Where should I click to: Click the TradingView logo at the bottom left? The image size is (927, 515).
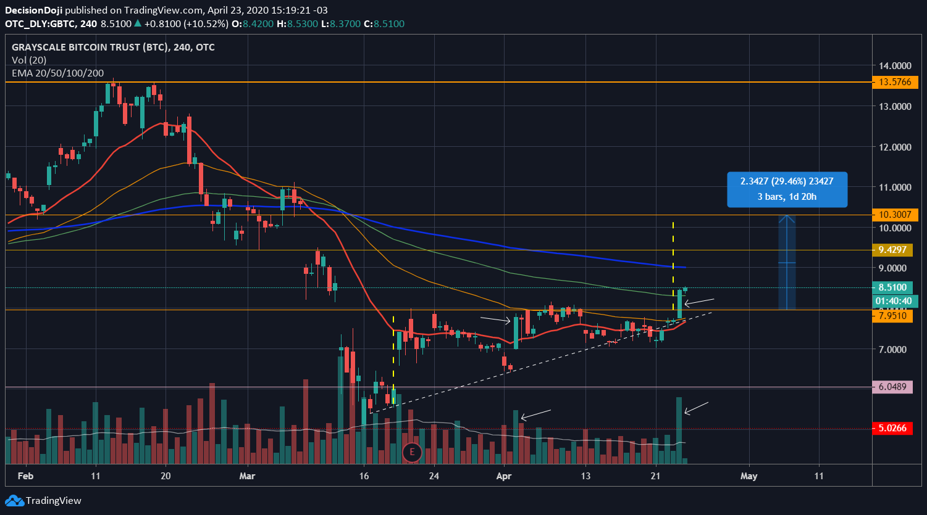pyautogui.click(x=43, y=501)
